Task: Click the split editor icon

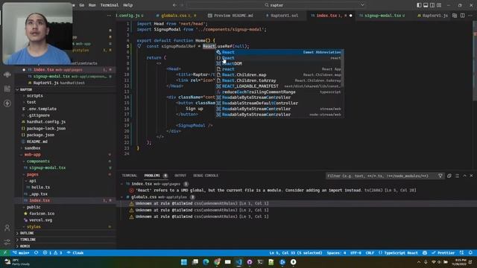Action: 462,16
